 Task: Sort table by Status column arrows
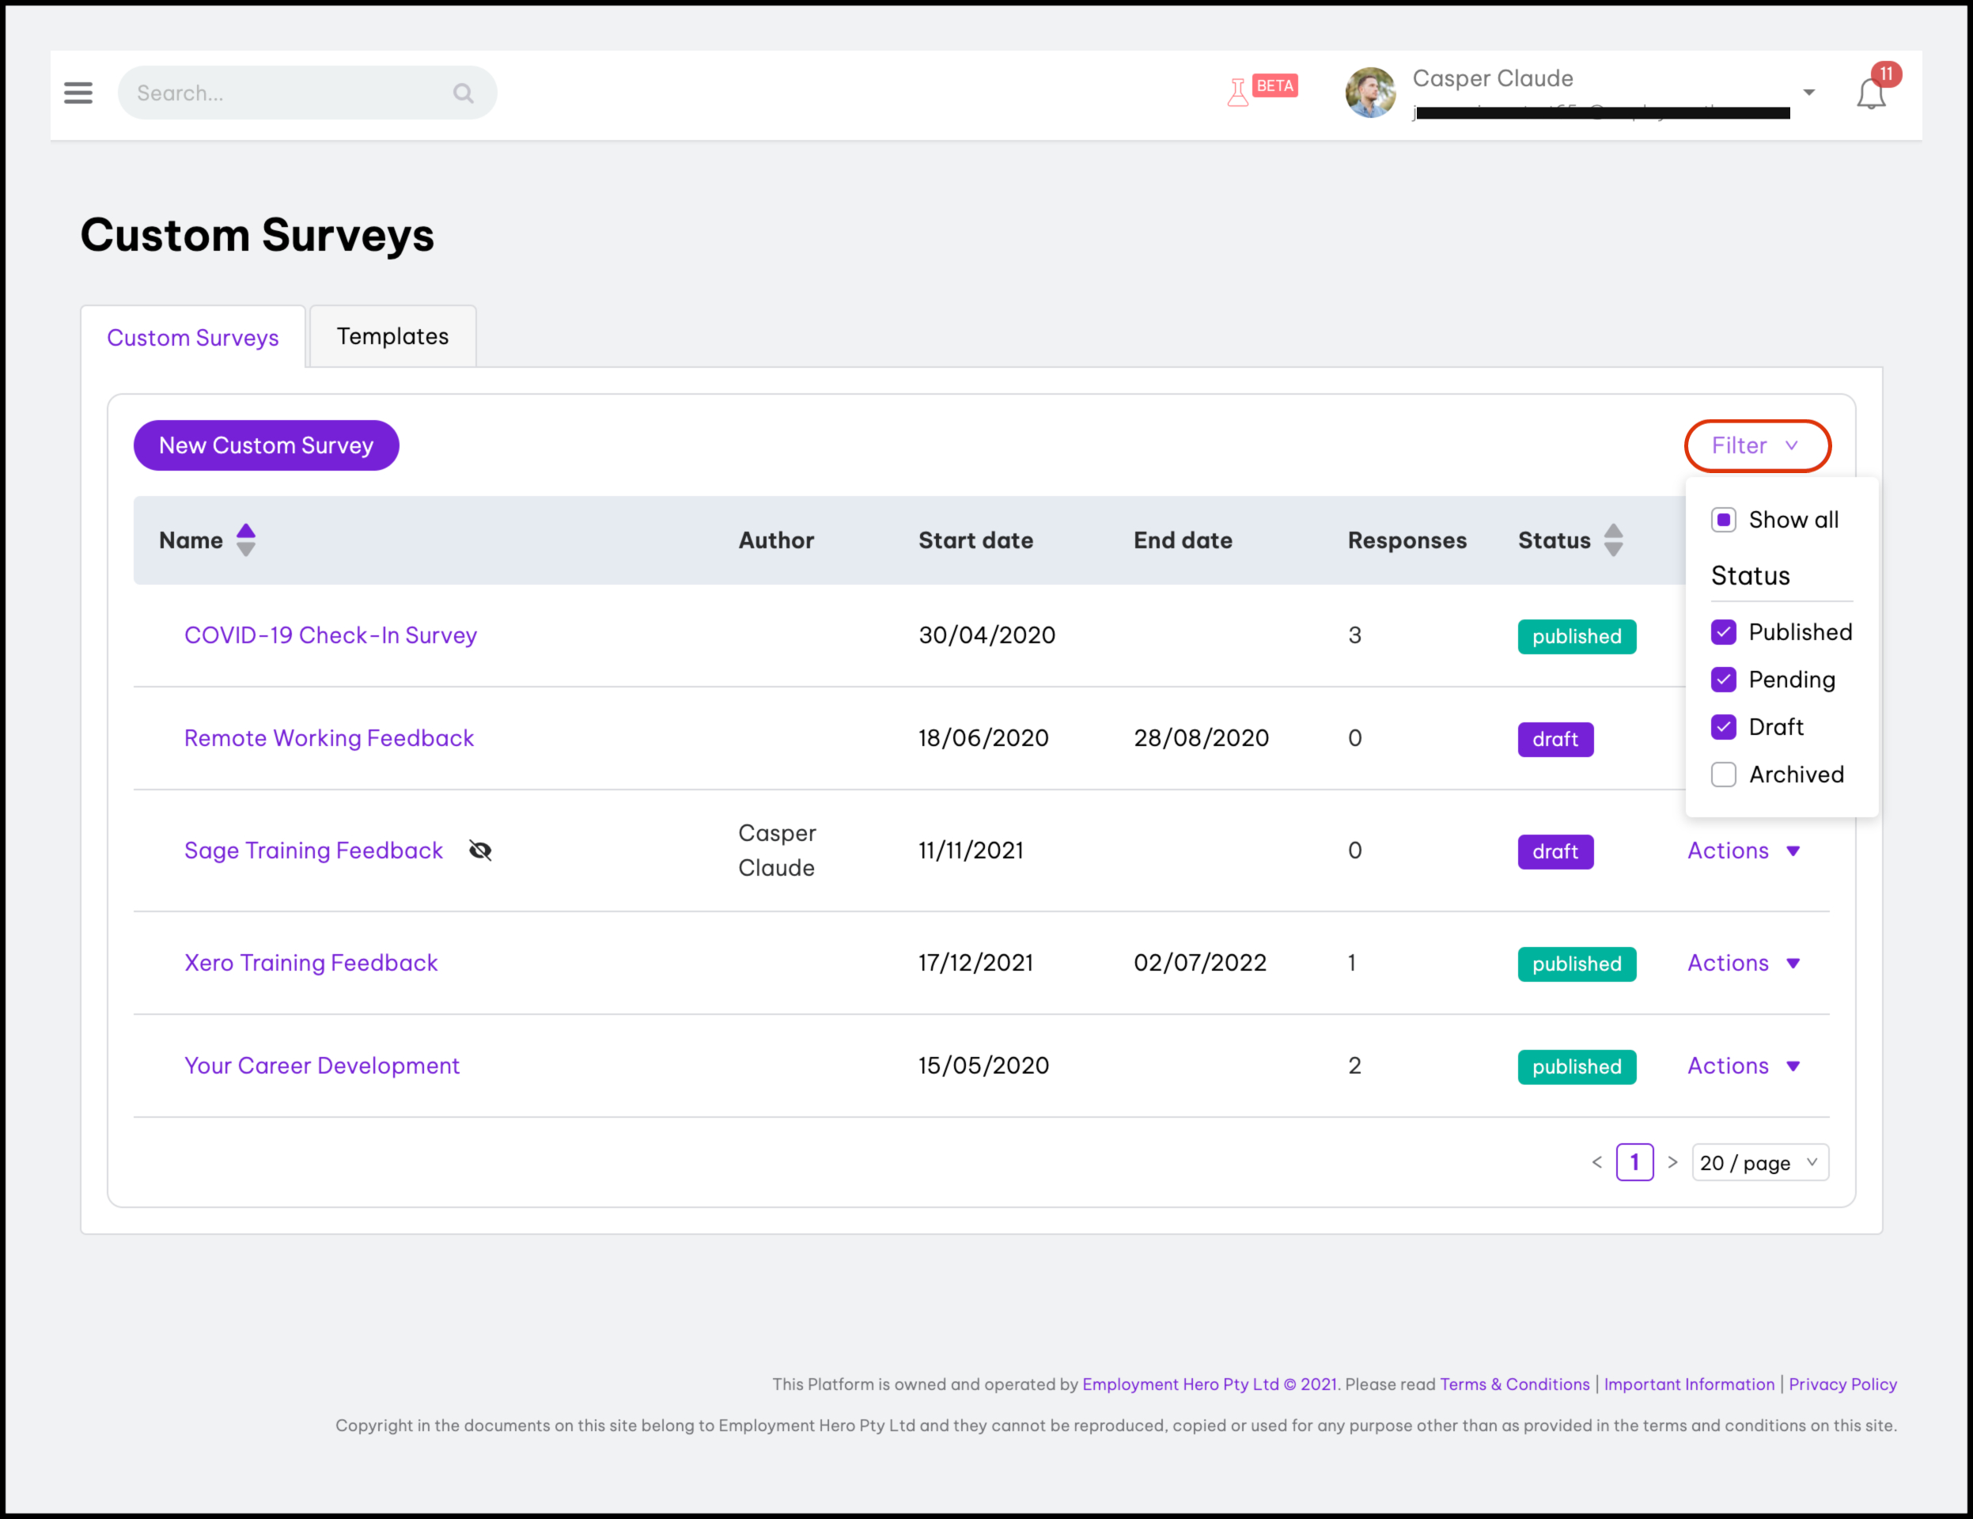click(1614, 540)
